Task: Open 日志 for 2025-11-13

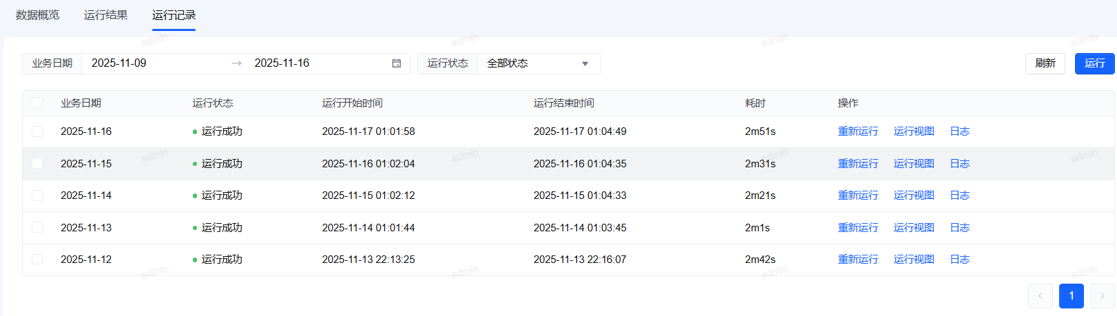Action: [x=960, y=228]
